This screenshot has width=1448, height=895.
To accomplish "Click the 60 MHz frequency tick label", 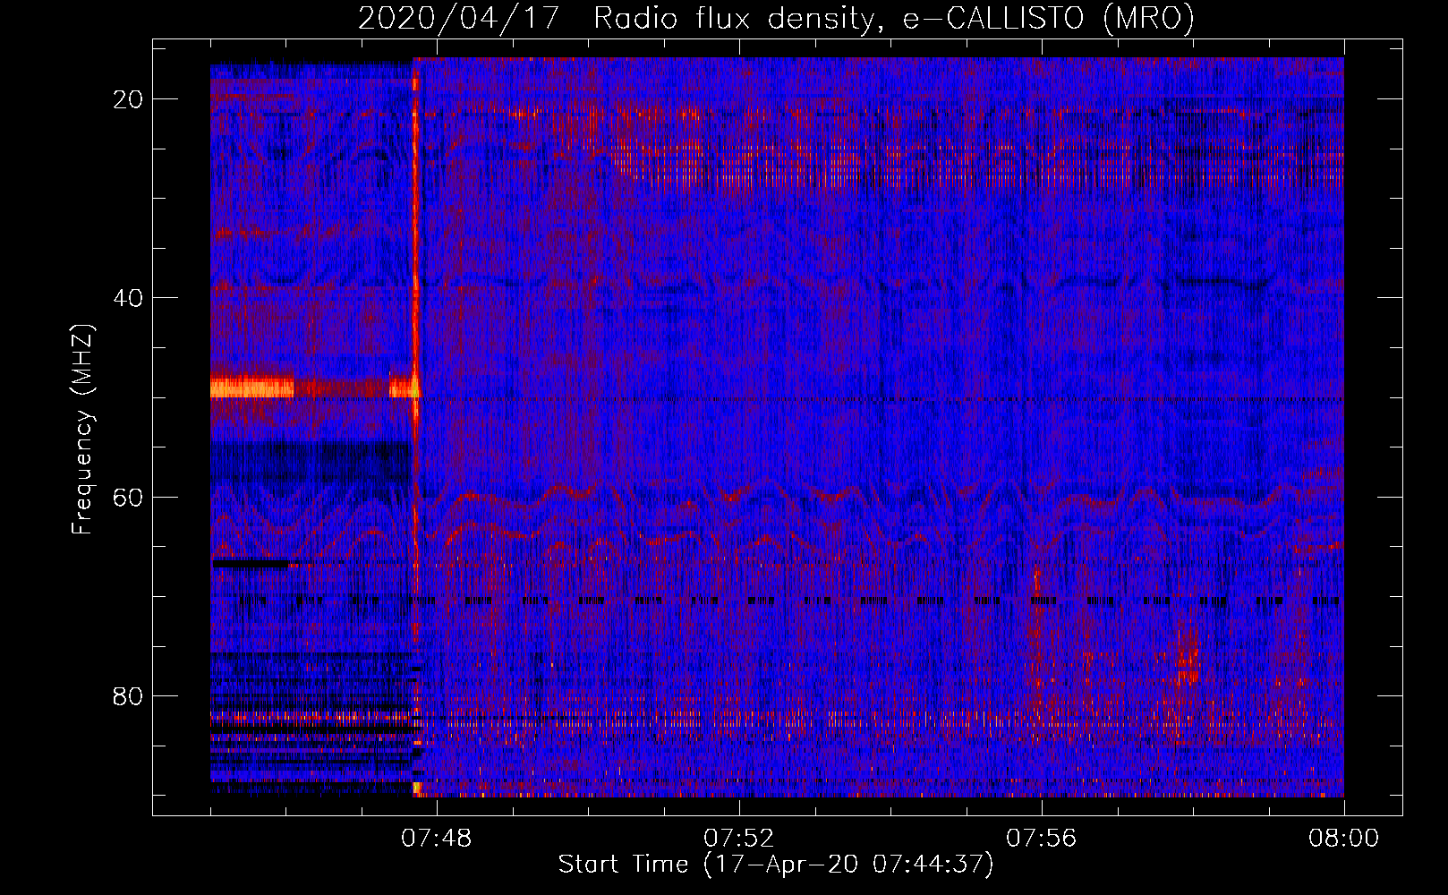I will coord(128,497).
